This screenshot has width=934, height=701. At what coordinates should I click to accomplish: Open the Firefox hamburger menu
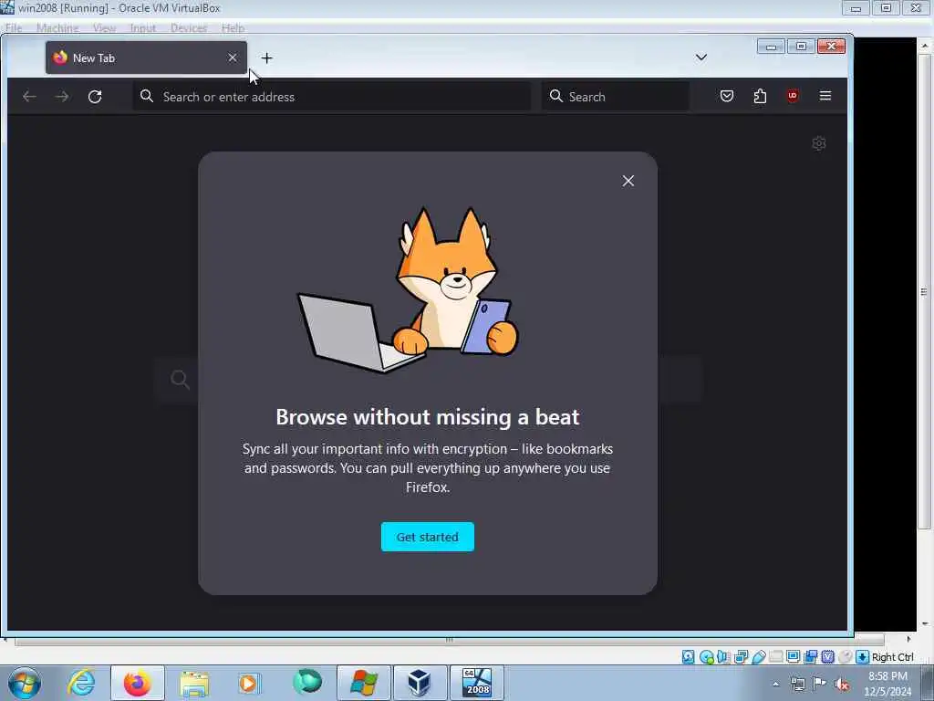(x=825, y=96)
